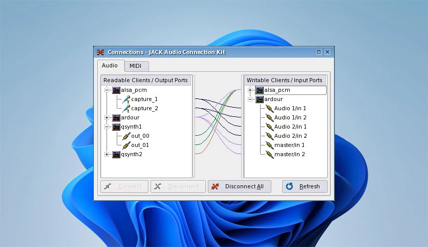The width and height of the screenshot is (428, 247).
Task: Click the JACK icon in title bar
Action: pos(100,52)
